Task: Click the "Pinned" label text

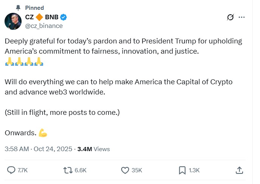Action: (34, 8)
